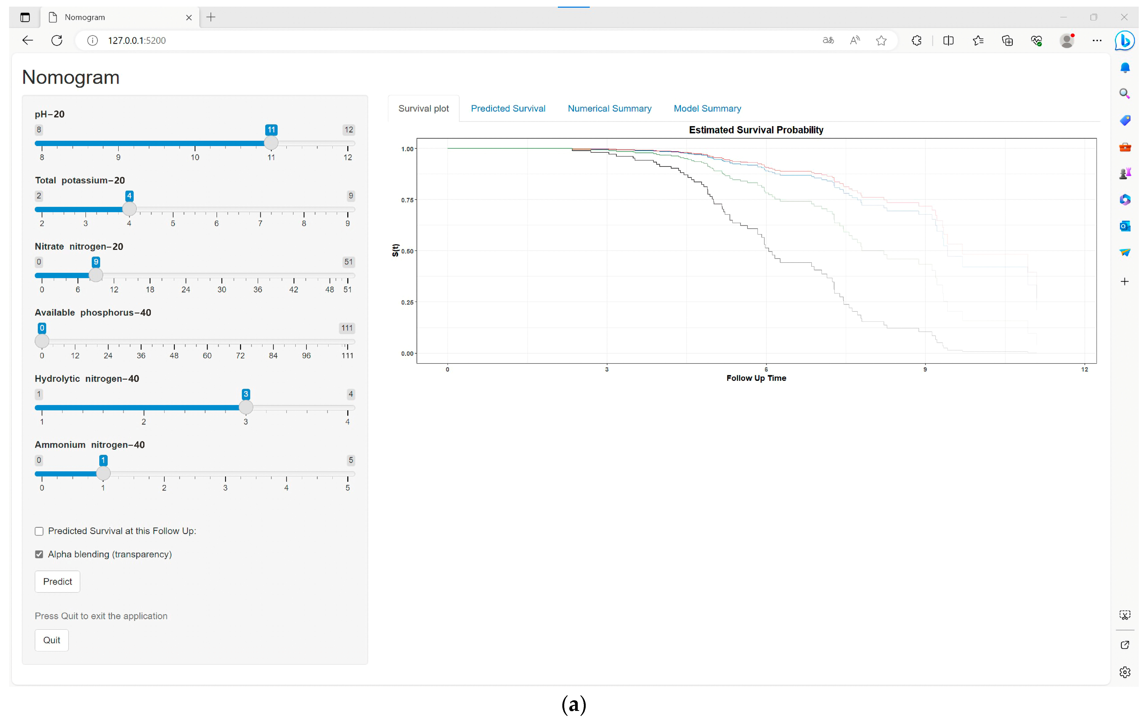Open the Numerical Summary tab
The width and height of the screenshot is (1147, 721).
tap(609, 109)
